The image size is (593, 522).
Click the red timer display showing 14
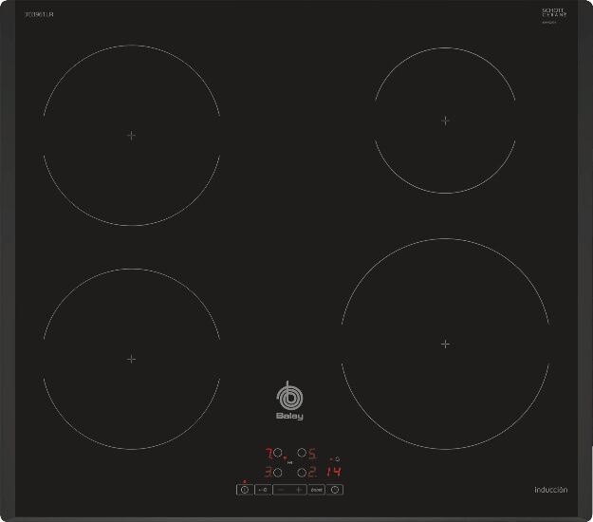(334, 472)
